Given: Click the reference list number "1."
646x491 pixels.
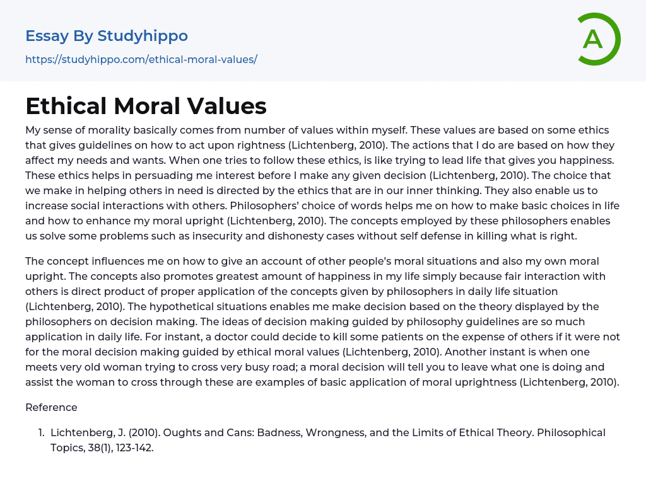Looking at the screenshot, I should pos(41,432).
